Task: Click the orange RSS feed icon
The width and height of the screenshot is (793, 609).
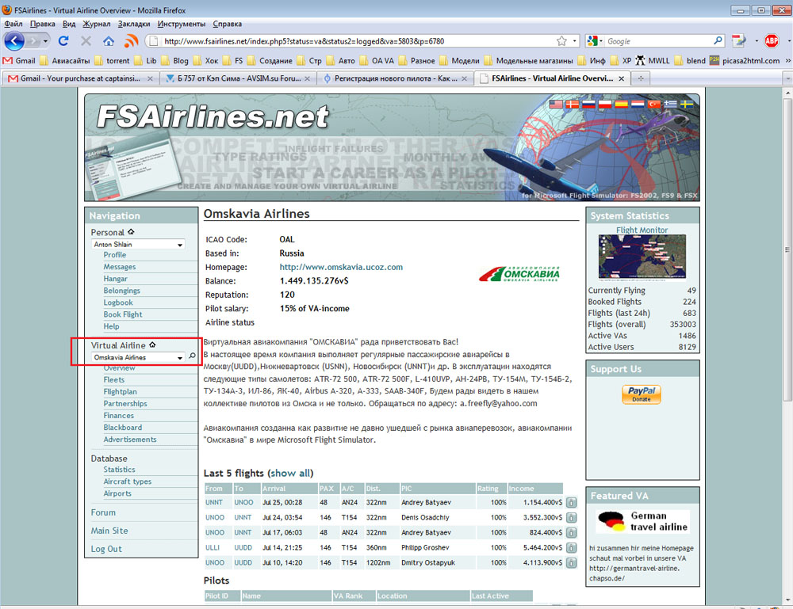Action: pyautogui.click(x=132, y=41)
